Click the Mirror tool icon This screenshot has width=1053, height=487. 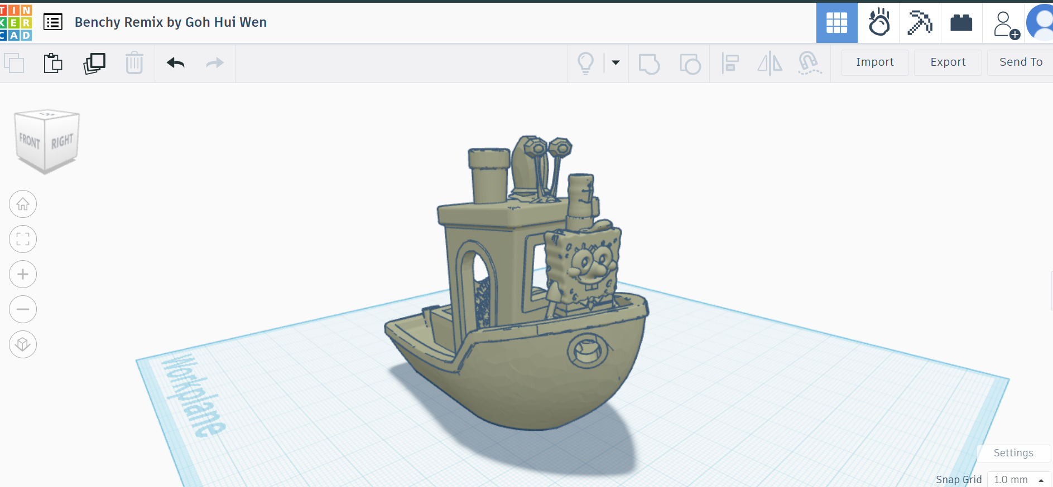[x=770, y=63]
